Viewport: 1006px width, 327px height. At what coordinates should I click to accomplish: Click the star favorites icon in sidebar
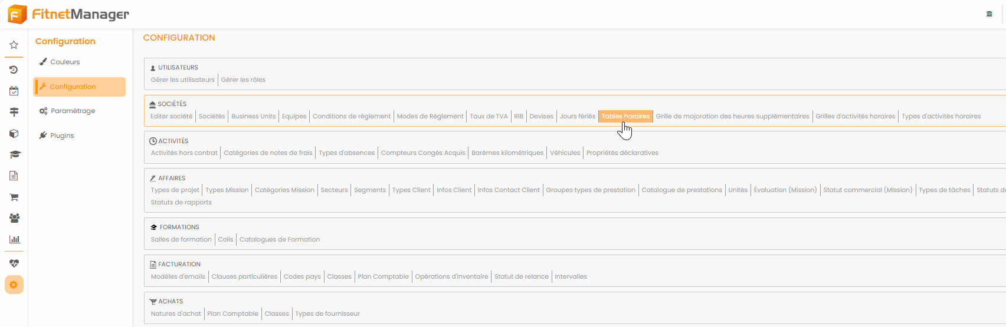point(14,45)
